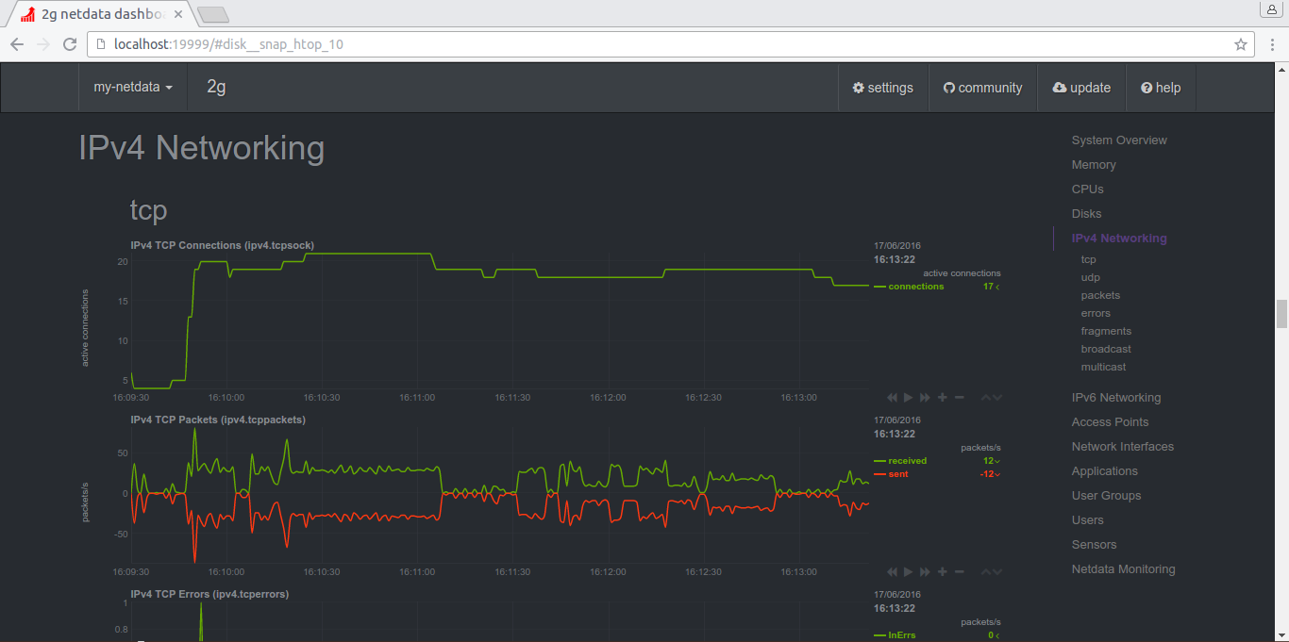Go to the udp subsection
The width and height of the screenshot is (1289, 642).
click(1091, 277)
